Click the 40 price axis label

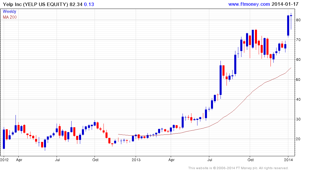coord(298,99)
